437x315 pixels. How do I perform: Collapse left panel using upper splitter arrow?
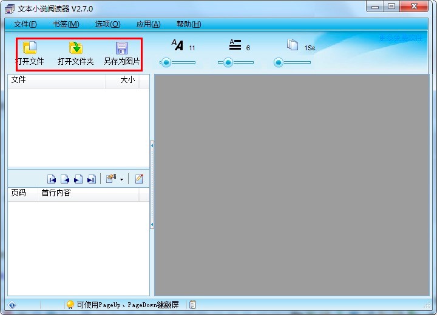point(152,145)
